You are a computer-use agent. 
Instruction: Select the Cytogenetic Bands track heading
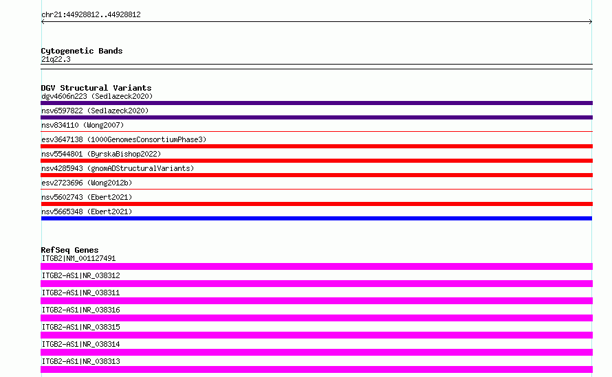tap(82, 51)
